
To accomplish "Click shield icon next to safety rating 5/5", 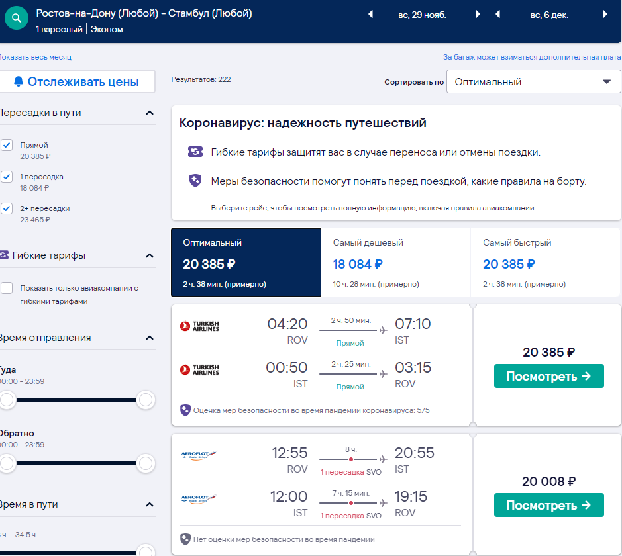I will pos(185,410).
